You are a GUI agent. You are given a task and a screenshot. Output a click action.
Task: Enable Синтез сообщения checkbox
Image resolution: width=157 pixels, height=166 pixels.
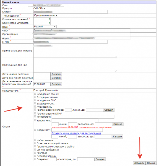click(35, 149)
